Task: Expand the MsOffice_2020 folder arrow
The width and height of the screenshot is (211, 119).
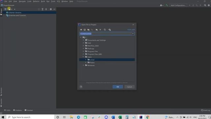Action: pyautogui.click(x=83, y=46)
